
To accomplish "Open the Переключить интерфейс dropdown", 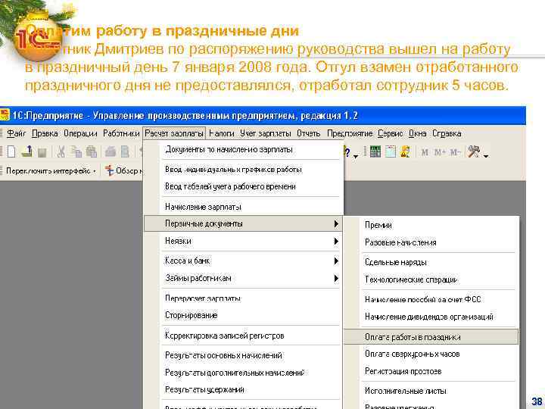I will (x=51, y=170).
